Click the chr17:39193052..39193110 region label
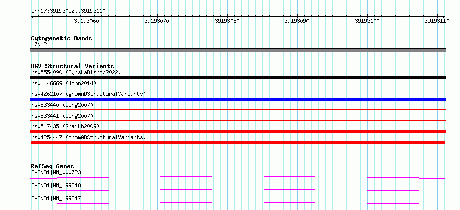This screenshot has height=210, width=460. (x=68, y=11)
